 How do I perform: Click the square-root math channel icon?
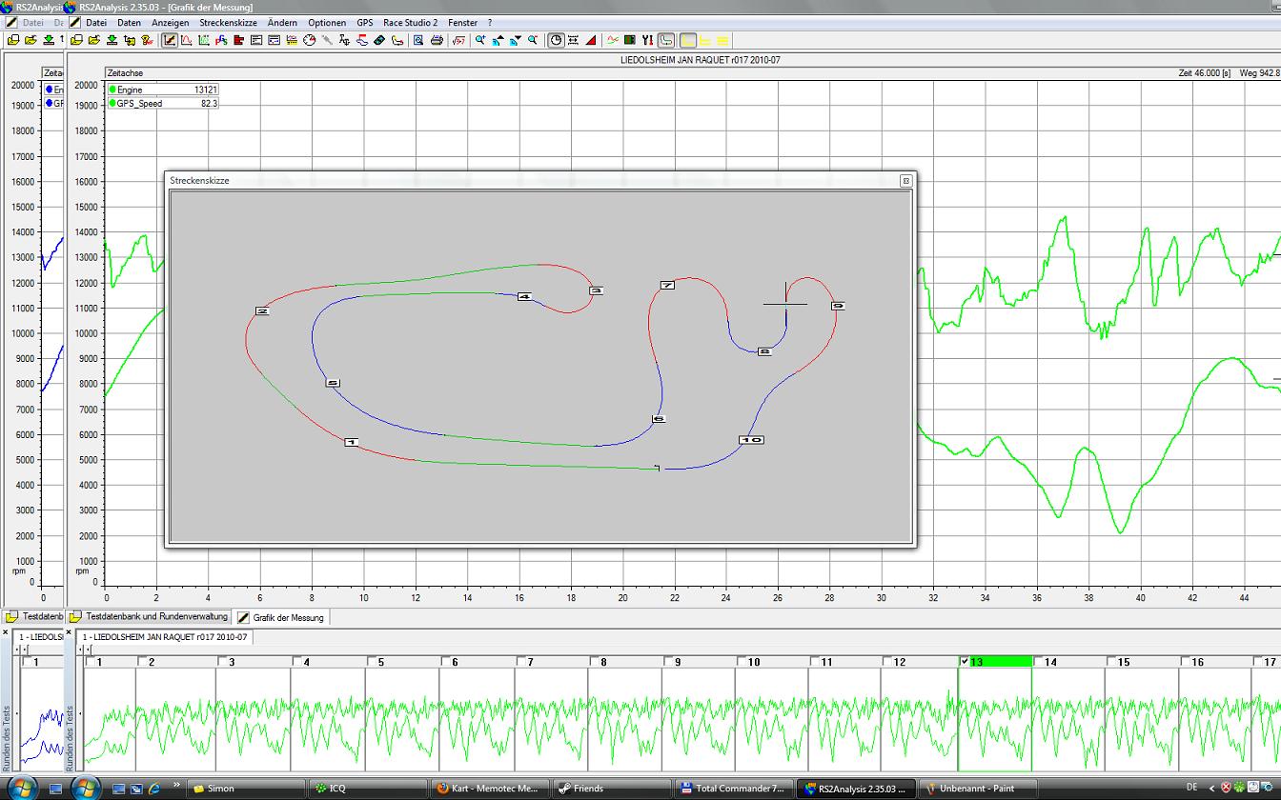click(458, 40)
